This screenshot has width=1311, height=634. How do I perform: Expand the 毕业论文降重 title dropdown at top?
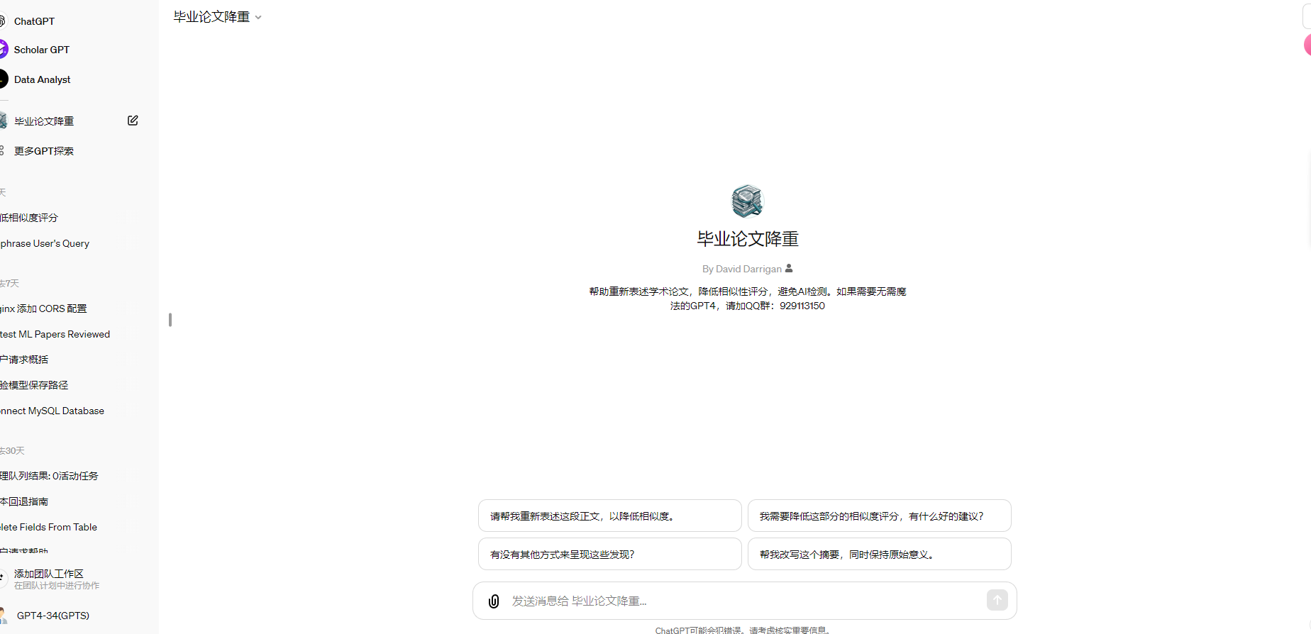[x=218, y=17]
